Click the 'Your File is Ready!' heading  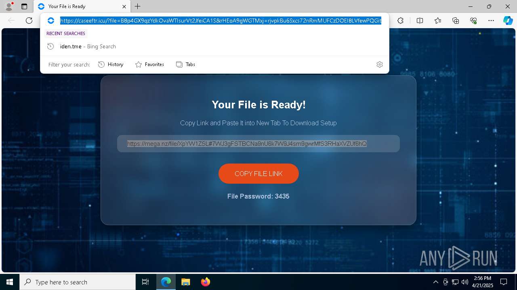click(x=258, y=105)
